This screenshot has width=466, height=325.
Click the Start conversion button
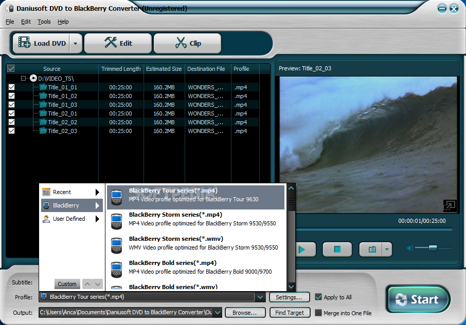tap(418, 299)
